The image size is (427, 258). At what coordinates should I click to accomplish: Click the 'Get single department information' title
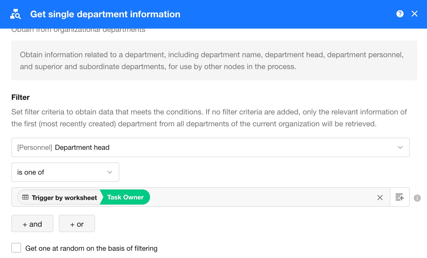click(105, 14)
